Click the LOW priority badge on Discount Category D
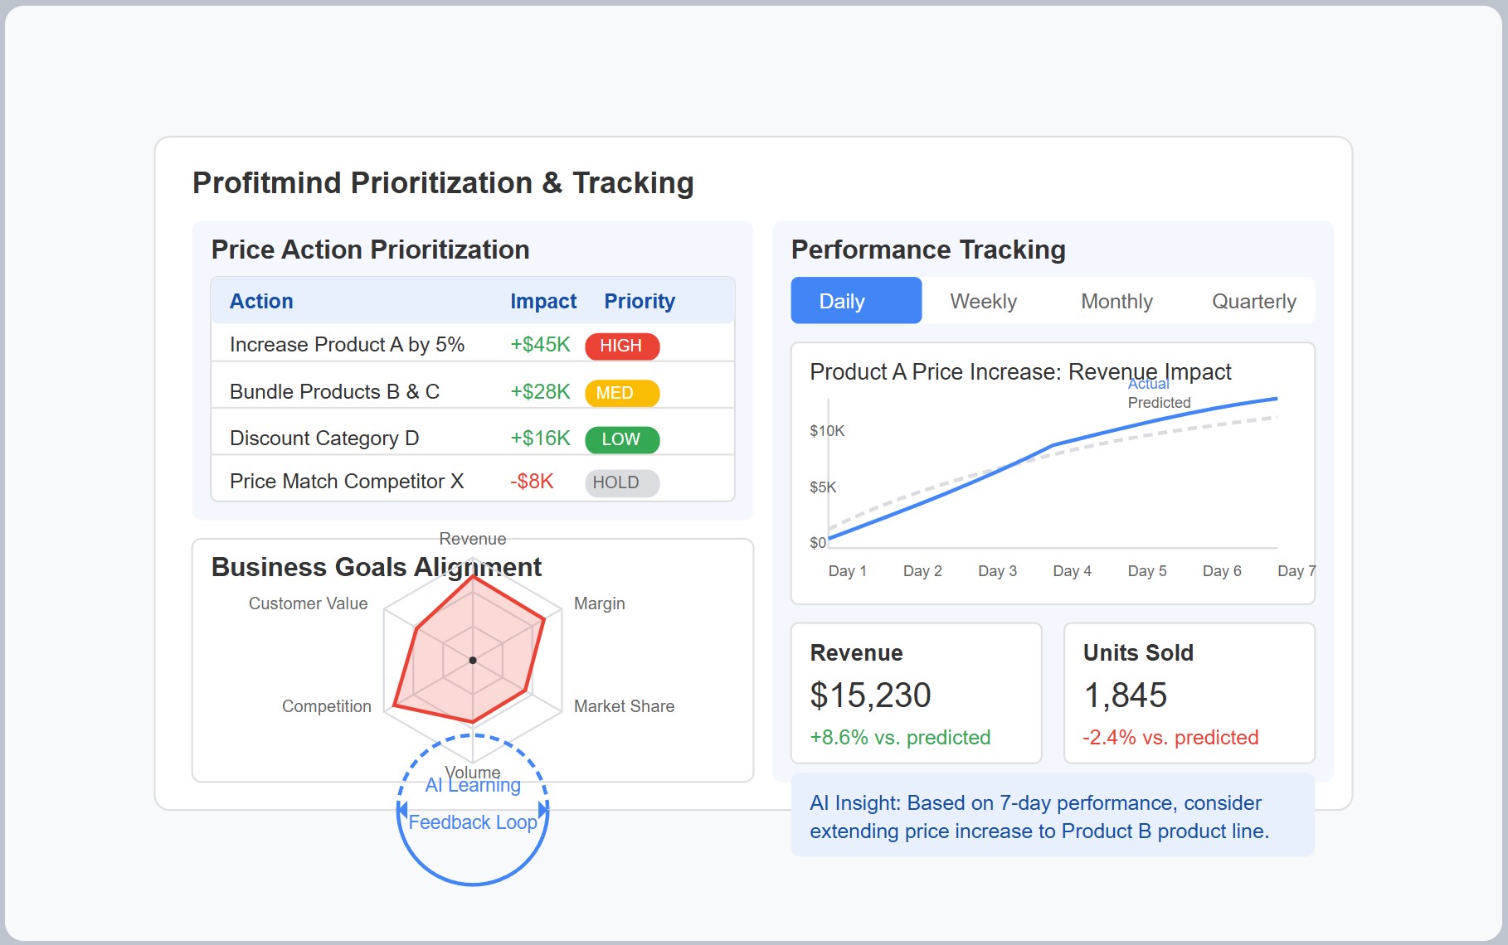Screen dimensions: 1508x945 coord(621,439)
